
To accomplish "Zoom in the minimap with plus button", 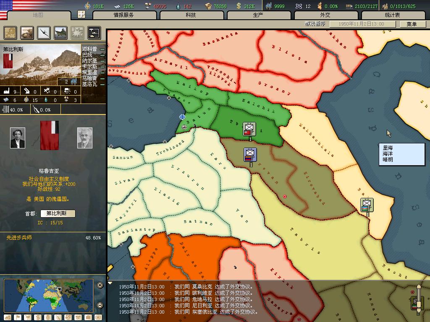I will coord(100,286).
